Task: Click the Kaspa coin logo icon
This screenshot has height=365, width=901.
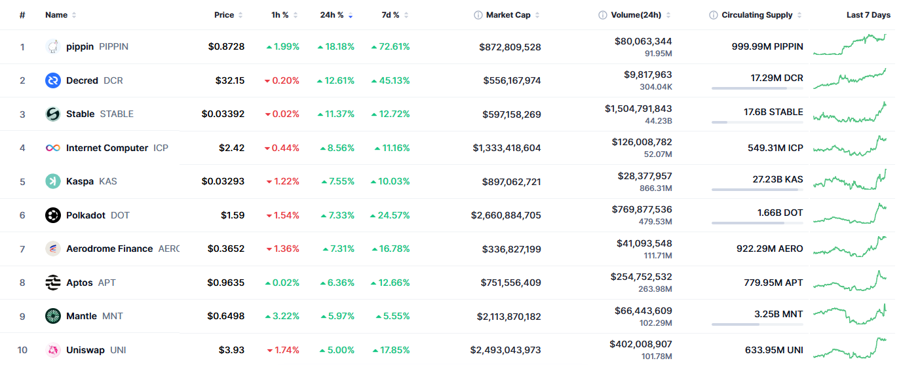Action: point(53,181)
